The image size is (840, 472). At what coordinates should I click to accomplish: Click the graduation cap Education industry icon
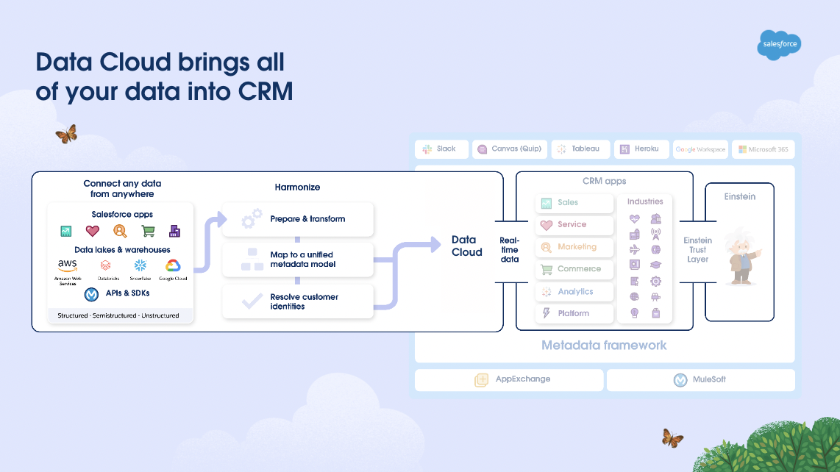click(655, 265)
